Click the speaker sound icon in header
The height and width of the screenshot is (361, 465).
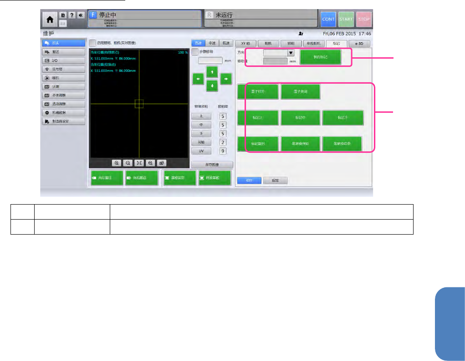click(x=81, y=15)
